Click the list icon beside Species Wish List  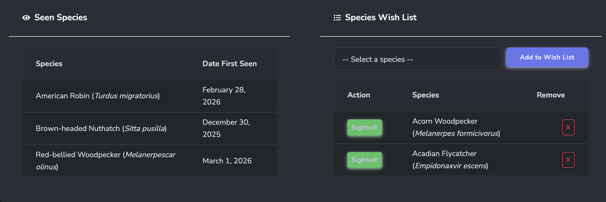[337, 18]
